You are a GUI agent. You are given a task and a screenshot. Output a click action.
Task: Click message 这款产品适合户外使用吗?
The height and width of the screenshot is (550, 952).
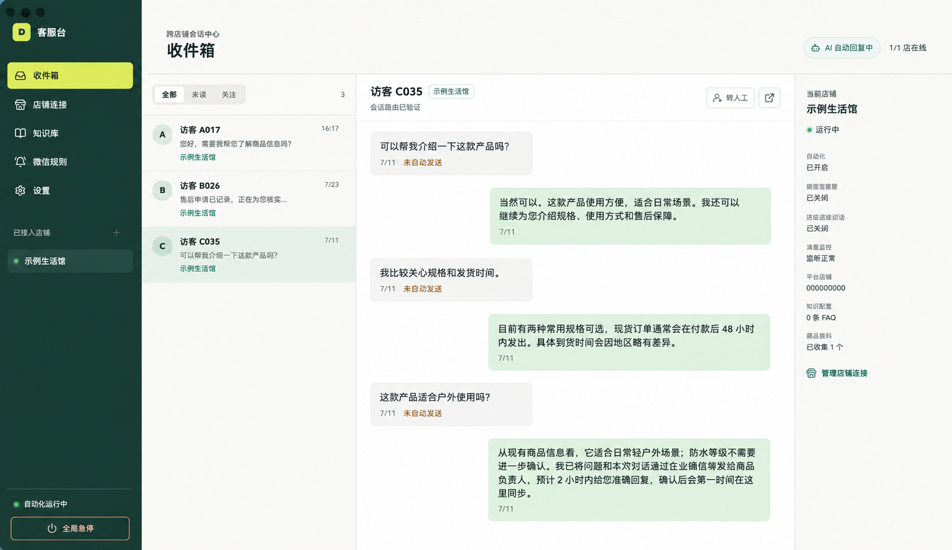tap(451, 405)
